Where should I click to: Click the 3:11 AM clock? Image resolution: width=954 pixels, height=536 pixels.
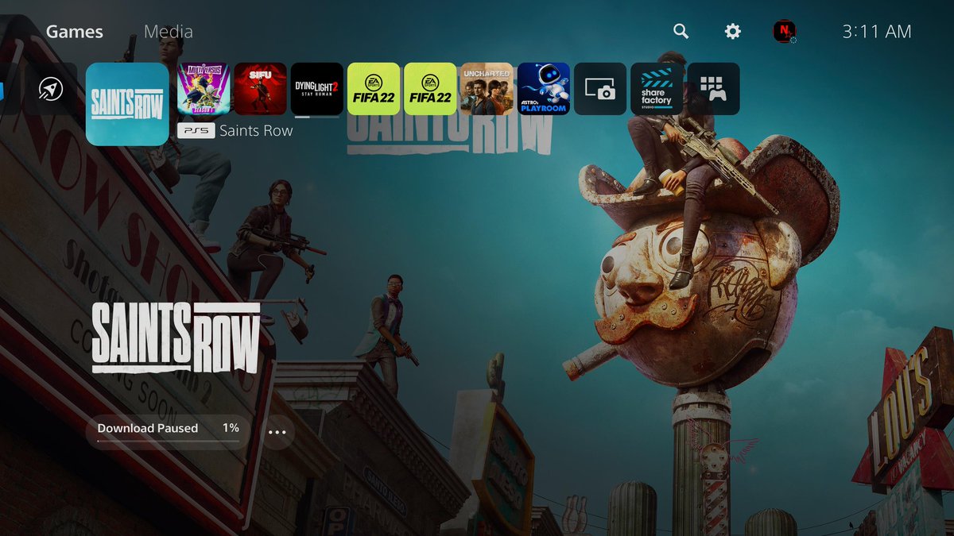pyautogui.click(x=876, y=32)
